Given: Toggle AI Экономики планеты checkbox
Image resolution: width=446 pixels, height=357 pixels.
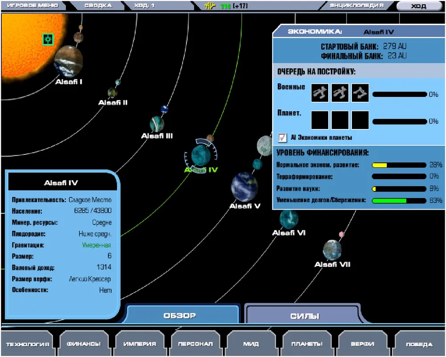Looking at the screenshot, I should coord(282,137).
